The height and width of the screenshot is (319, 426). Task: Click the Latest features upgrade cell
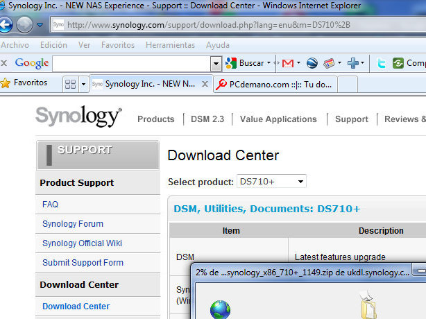pyautogui.click(x=340, y=257)
